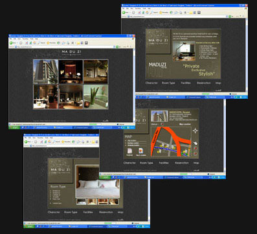Click the vertical scrollbar of the gallery window
Image resolution: width=257 pixels, height=234 pixels.
[134, 85]
